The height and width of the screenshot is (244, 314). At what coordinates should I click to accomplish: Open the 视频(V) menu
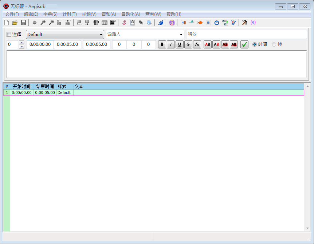[x=89, y=14]
